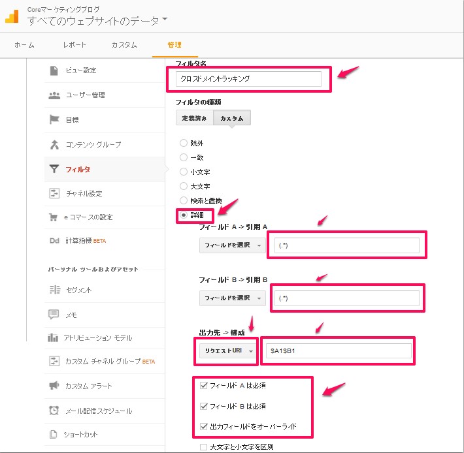This screenshot has width=464, height=453.
Task: Click the コンテンツ グループ figure icon
Action: tap(54, 144)
